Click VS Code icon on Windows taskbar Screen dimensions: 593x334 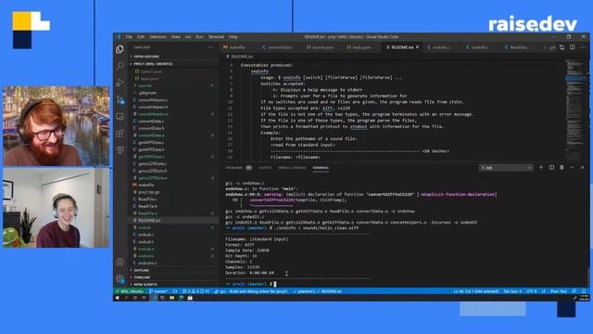[154, 298]
